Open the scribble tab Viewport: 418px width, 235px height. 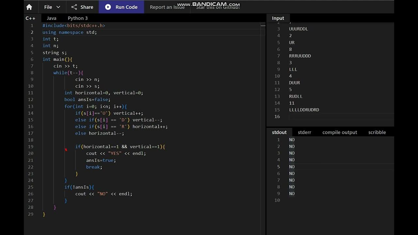click(x=377, y=132)
